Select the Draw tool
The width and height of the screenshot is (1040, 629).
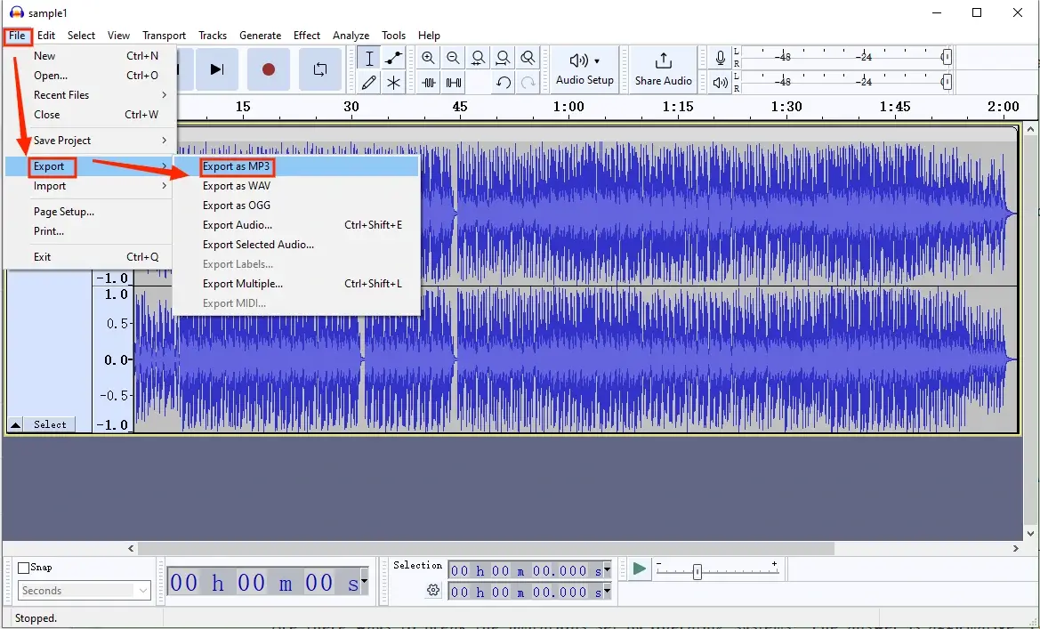(x=368, y=82)
